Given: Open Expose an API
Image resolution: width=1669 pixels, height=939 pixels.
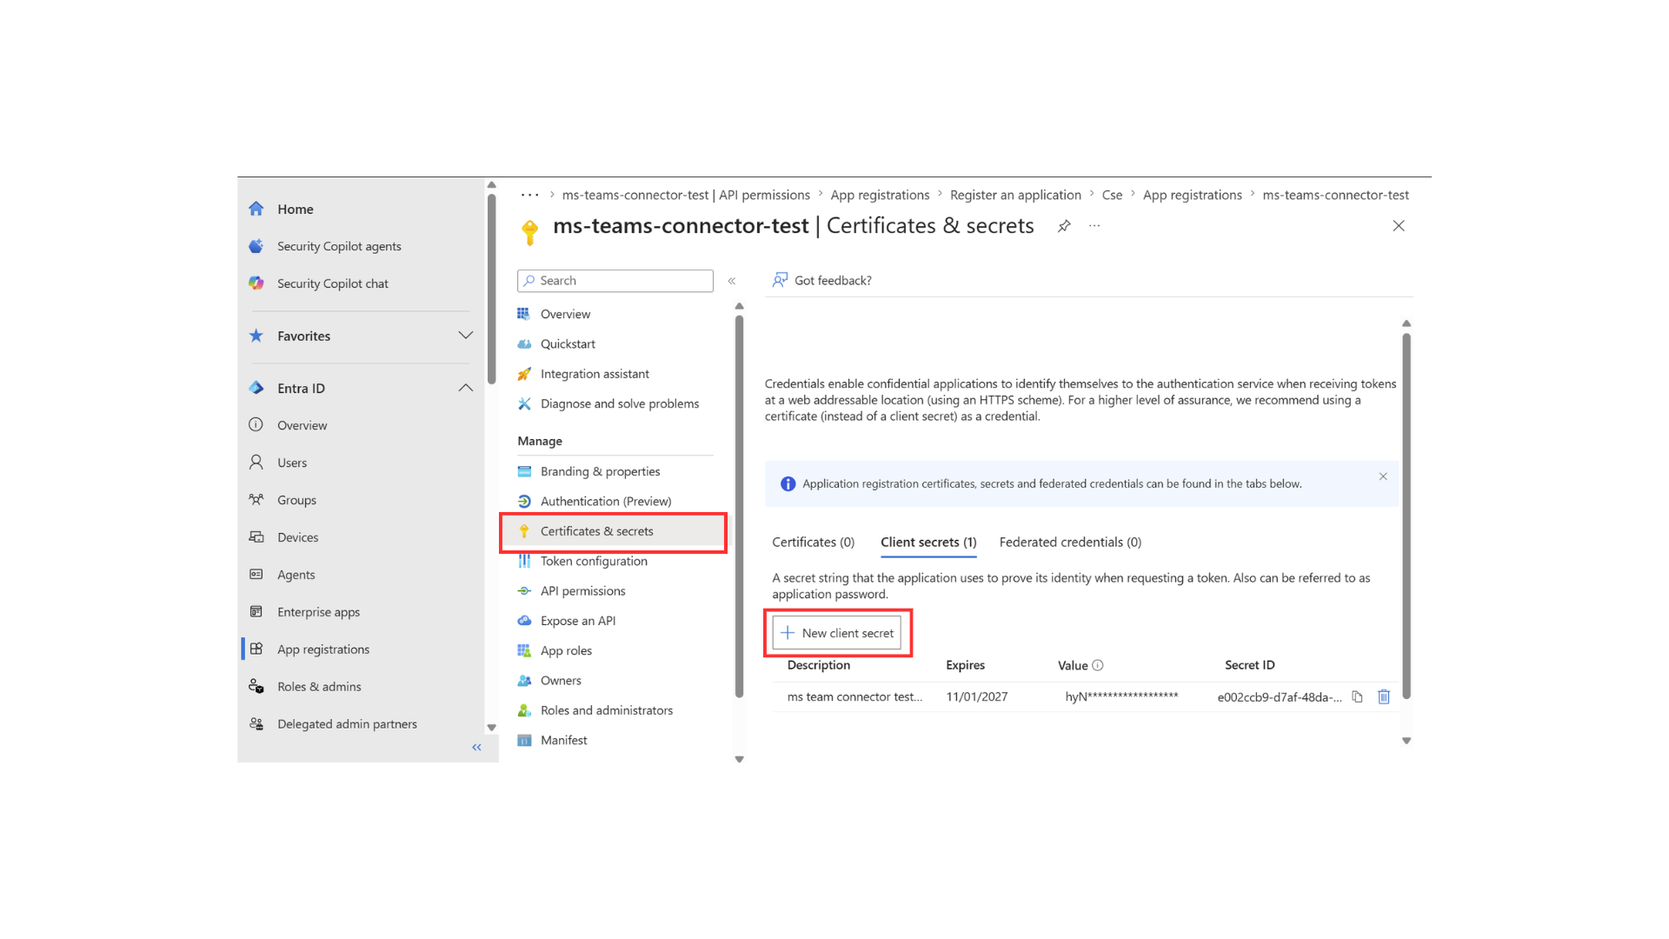Looking at the screenshot, I should 577,621.
